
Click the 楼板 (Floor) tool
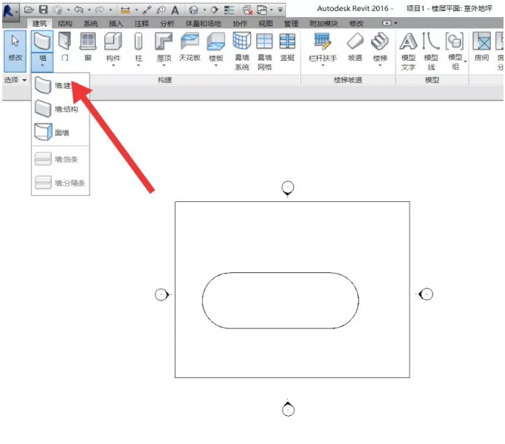pos(215,46)
